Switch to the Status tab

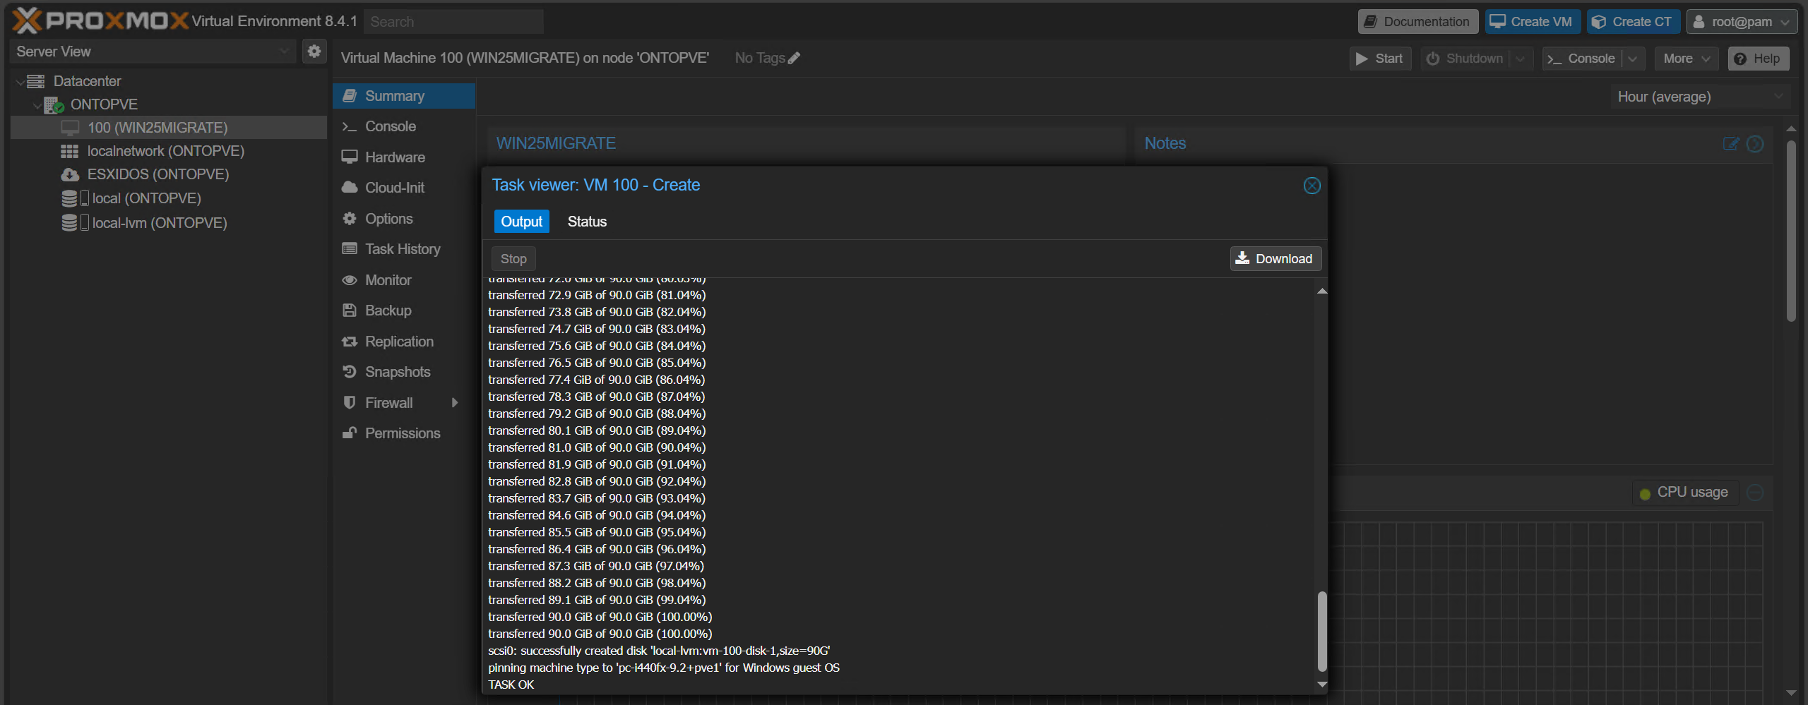587,222
